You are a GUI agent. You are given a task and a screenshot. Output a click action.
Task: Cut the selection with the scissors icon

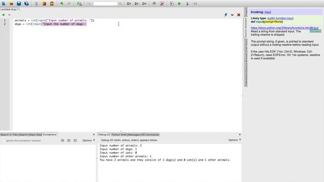click(x=36, y=4)
